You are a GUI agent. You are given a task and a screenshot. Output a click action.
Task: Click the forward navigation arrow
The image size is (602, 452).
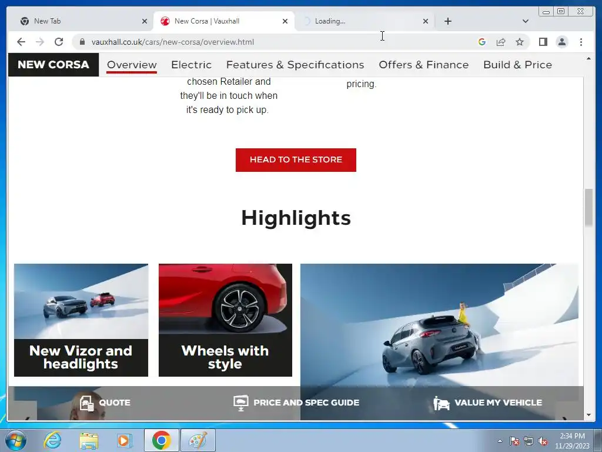(x=40, y=42)
